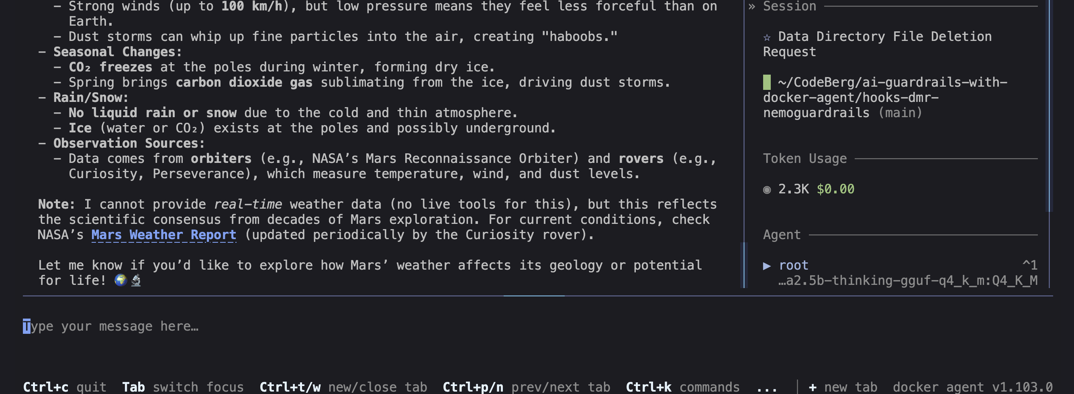
Task: Click the Ctrl+t/w new/close tab hint
Action: [x=343, y=387]
